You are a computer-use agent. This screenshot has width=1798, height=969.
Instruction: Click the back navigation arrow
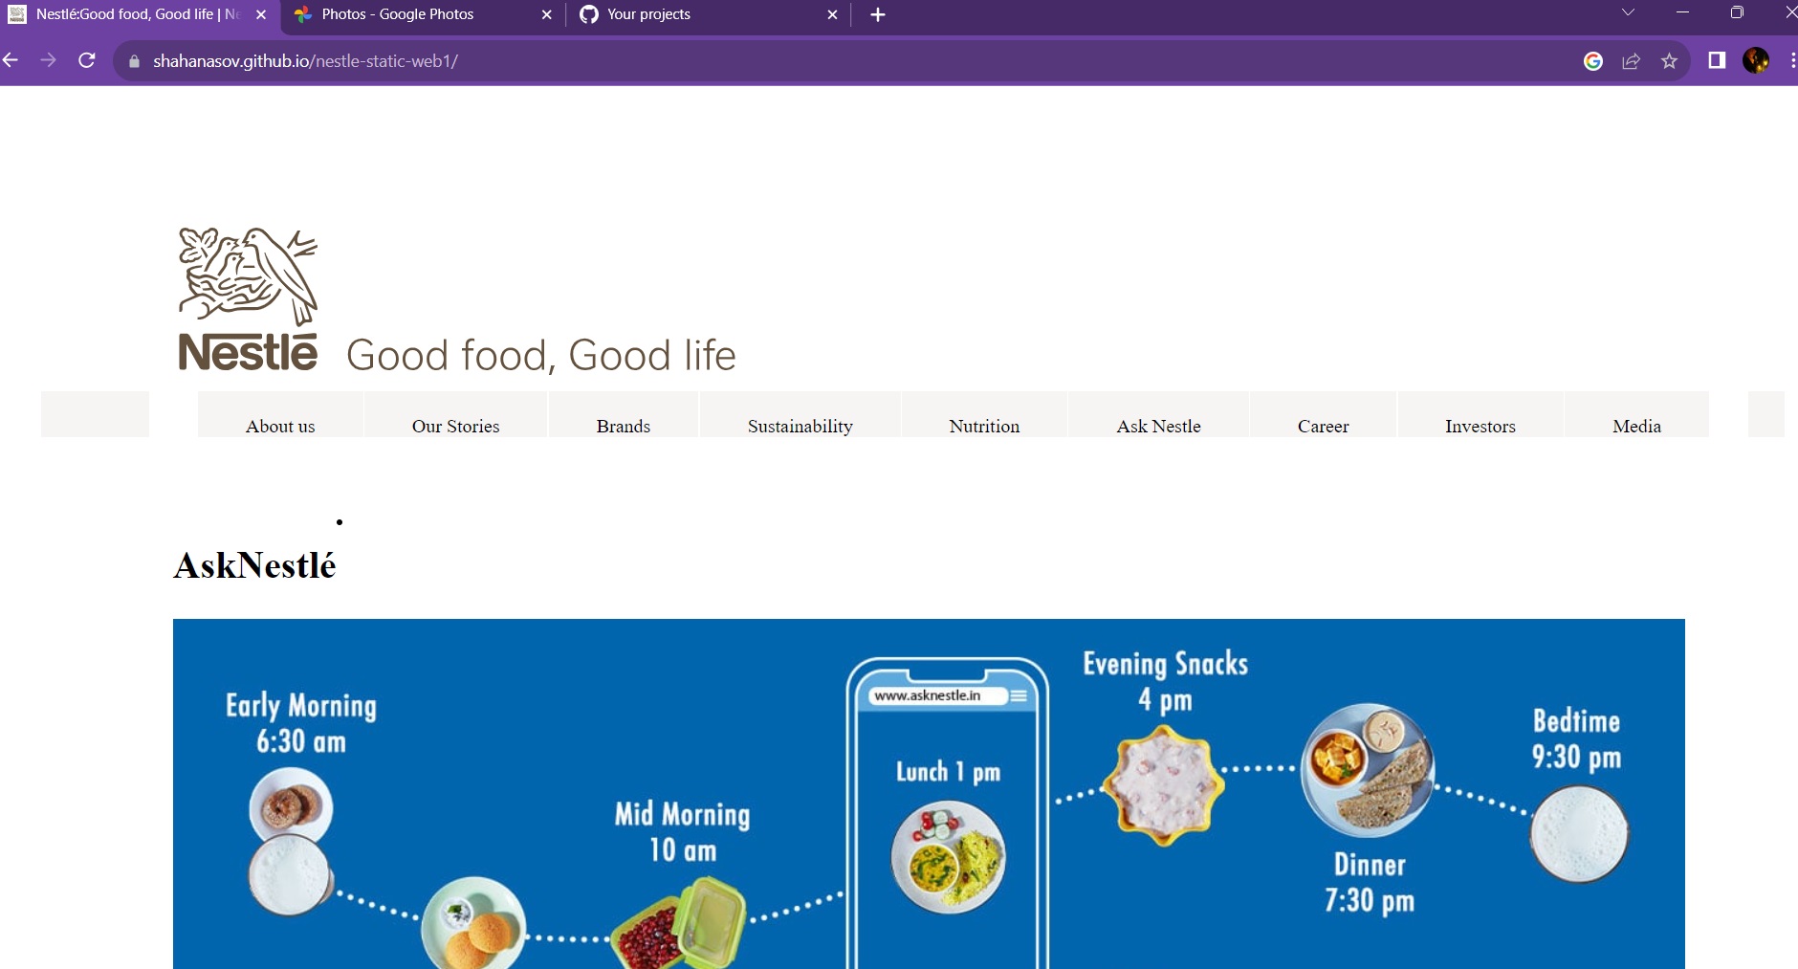point(11,60)
